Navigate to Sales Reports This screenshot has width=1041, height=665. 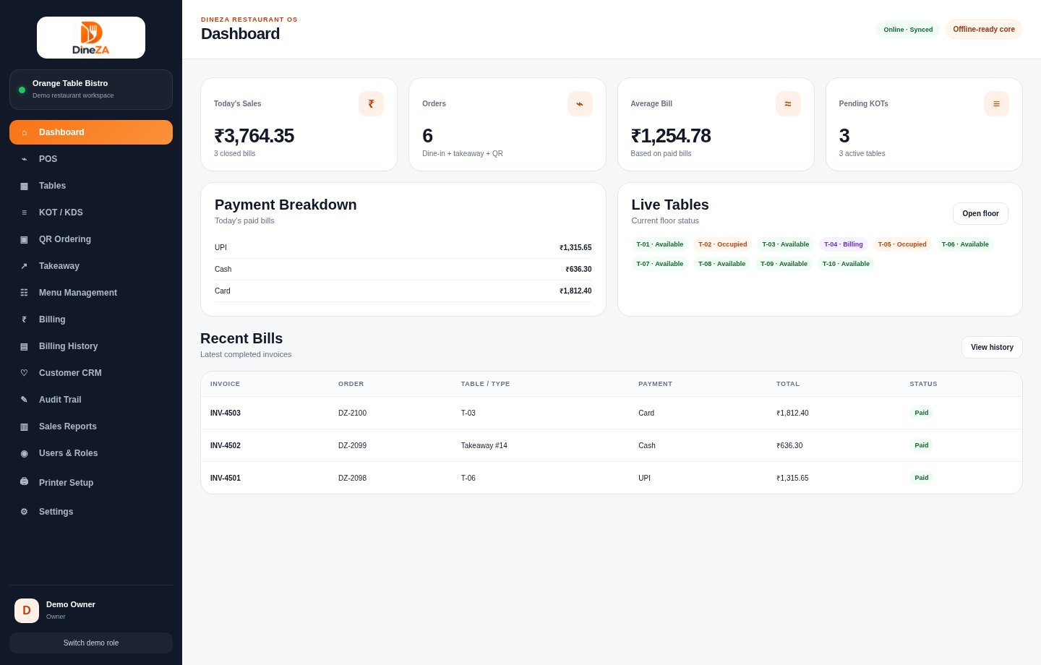[x=91, y=426]
